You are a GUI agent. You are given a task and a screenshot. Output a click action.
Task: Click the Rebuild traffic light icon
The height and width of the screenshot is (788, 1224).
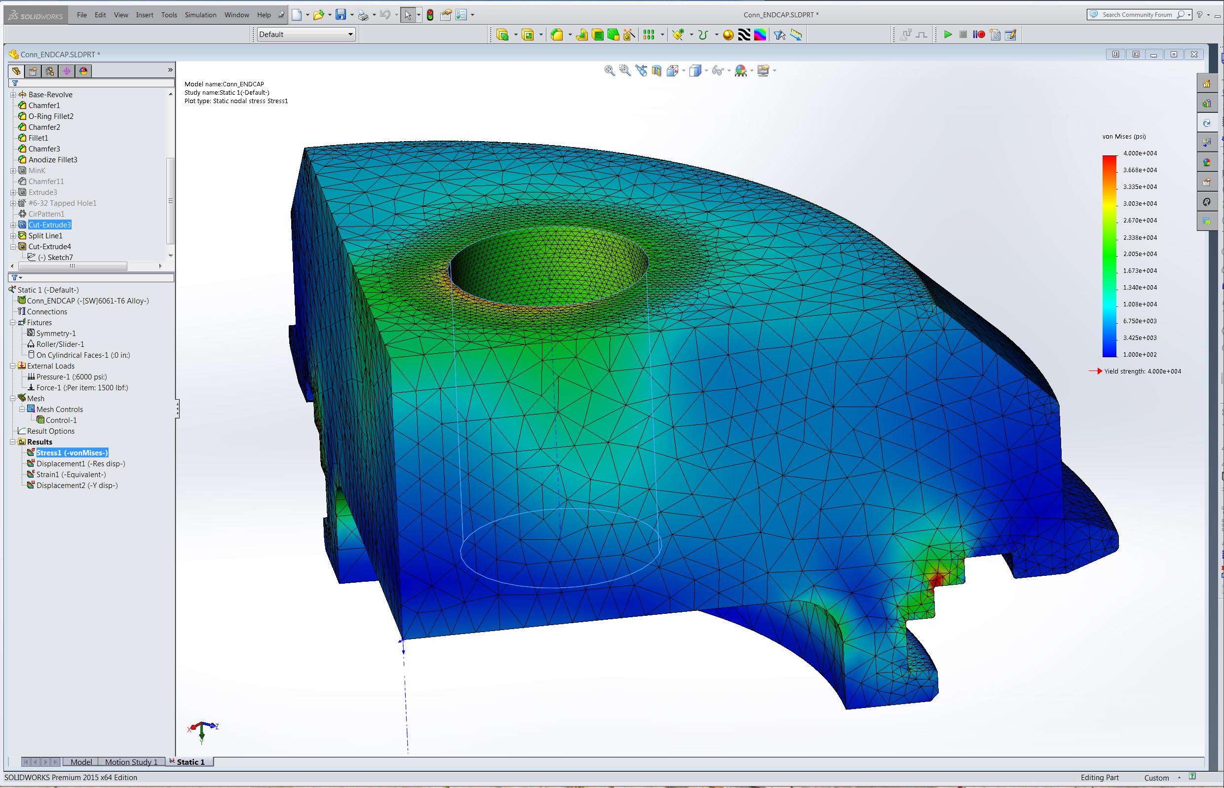click(430, 15)
